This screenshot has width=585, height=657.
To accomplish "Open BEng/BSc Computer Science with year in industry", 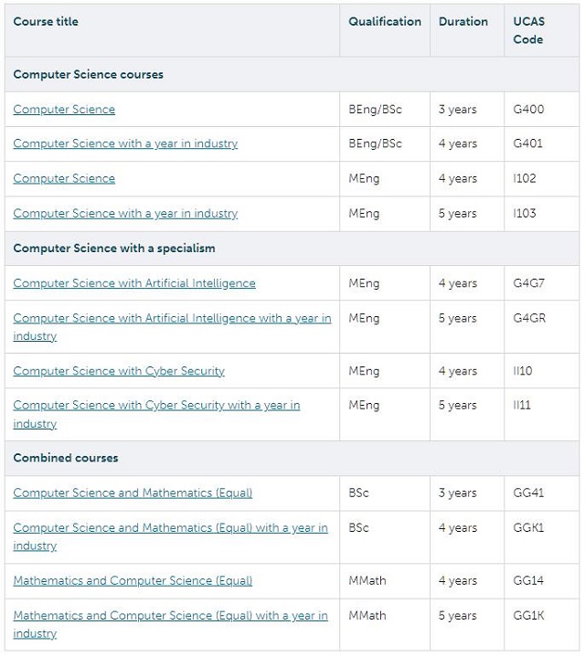I will [125, 143].
